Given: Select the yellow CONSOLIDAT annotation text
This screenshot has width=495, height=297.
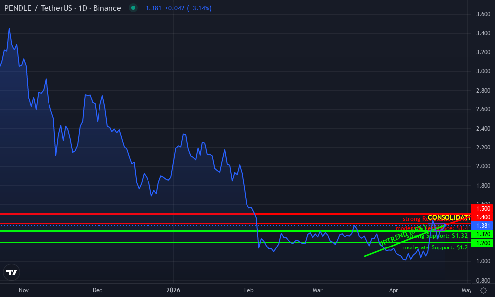Looking at the screenshot, I should pyautogui.click(x=449, y=217).
